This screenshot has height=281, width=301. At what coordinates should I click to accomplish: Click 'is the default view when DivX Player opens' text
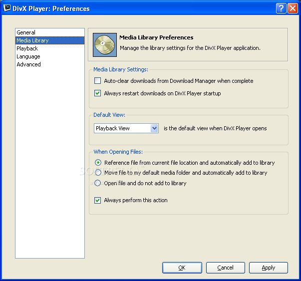pos(215,128)
